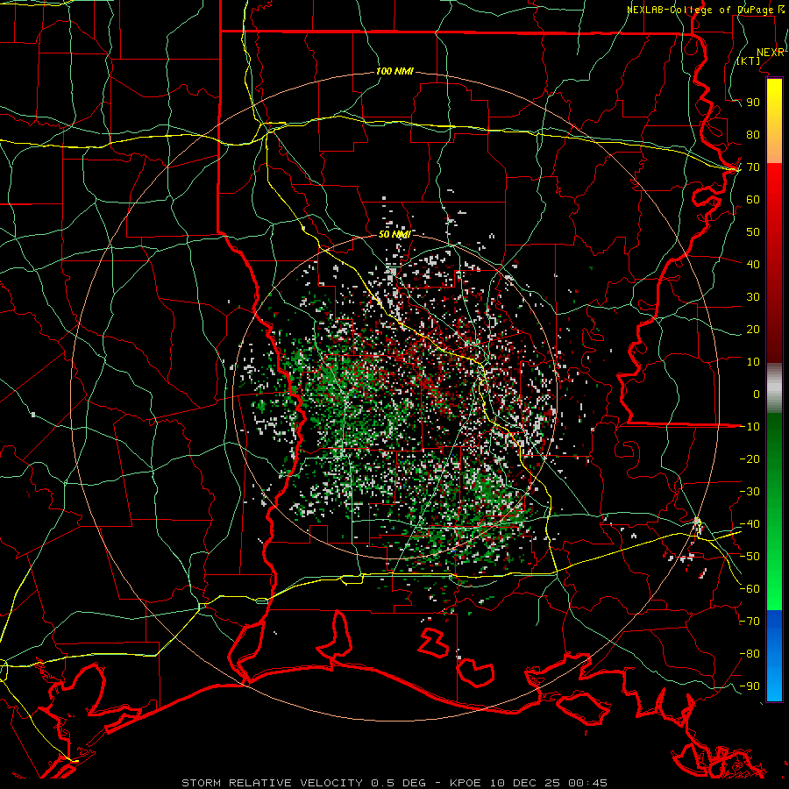The width and height of the screenshot is (789, 789).
Task: Click the -80 scale label
Action: pyautogui.click(x=750, y=654)
